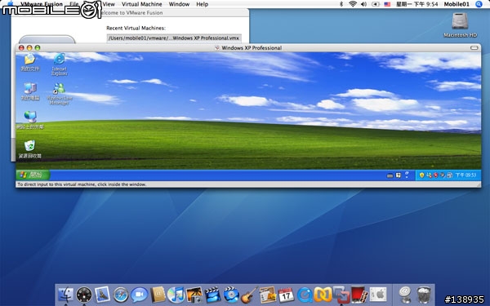Open the Virtual Machine menu
This screenshot has width=490, height=306.
tap(142, 4)
